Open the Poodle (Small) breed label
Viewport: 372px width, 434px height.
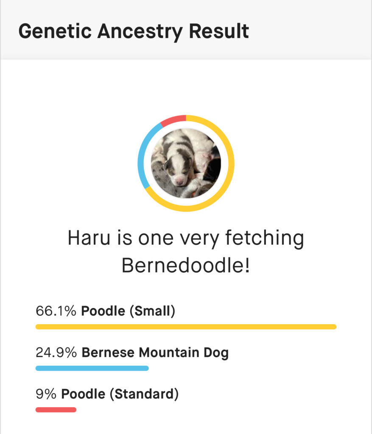coord(128,311)
